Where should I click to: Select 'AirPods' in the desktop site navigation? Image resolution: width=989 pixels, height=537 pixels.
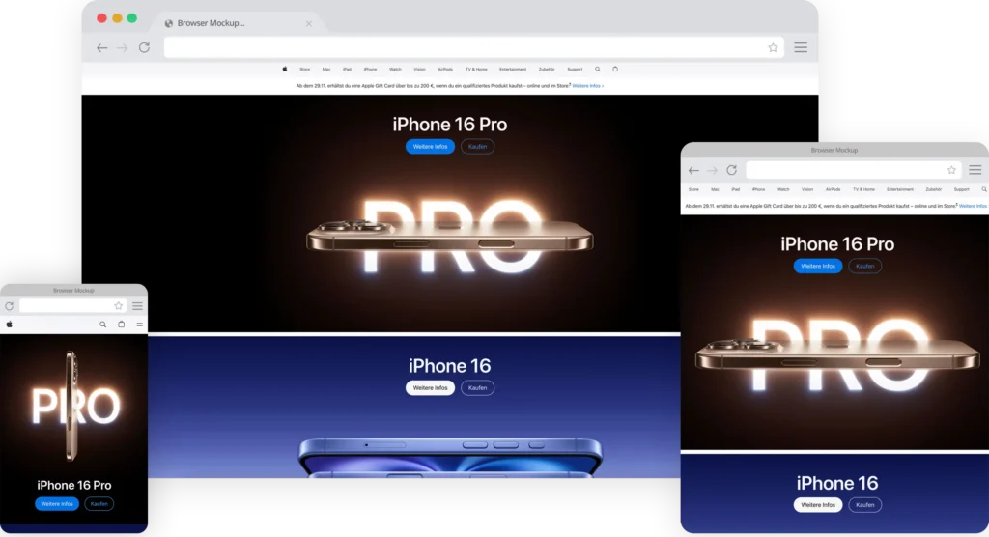(x=445, y=70)
